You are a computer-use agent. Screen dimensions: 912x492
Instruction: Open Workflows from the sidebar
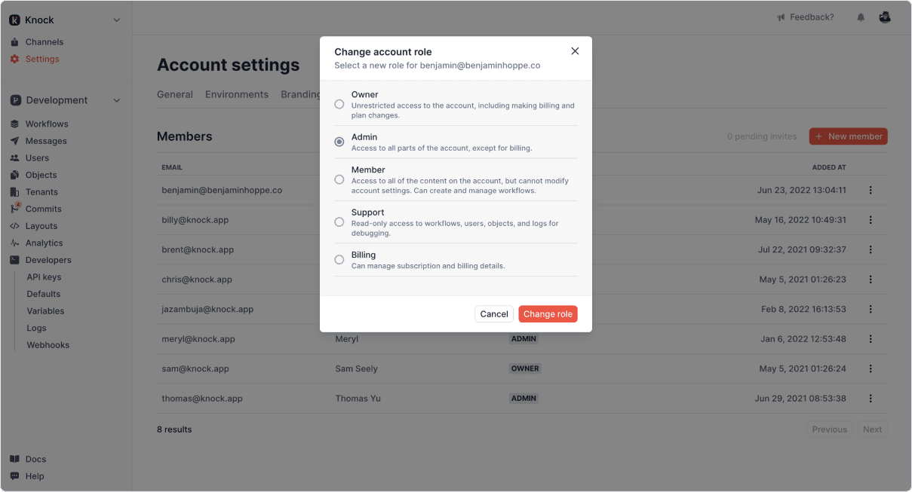[46, 124]
